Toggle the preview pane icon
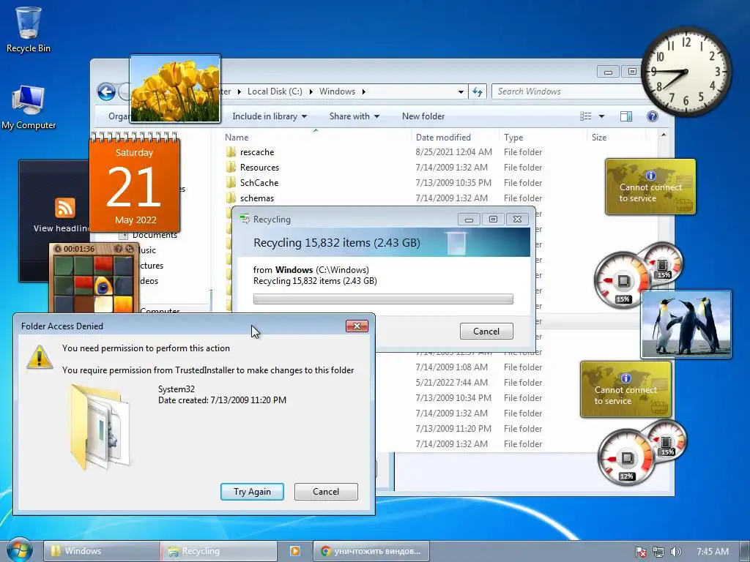This screenshot has width=750, height=562. (625, 116)
